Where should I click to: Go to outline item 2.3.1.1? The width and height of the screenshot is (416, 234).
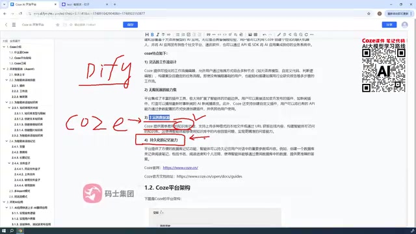pyautogui.click(x=30, y=113)
